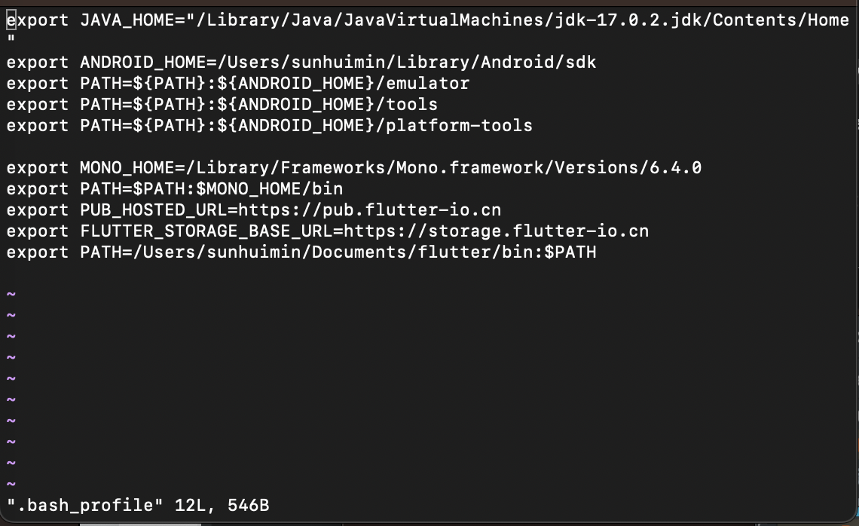Viewport: 859px width, 526px height.
Task: Click the $MONO_HOME/bin PATH line
Action: tap(174, 189)
